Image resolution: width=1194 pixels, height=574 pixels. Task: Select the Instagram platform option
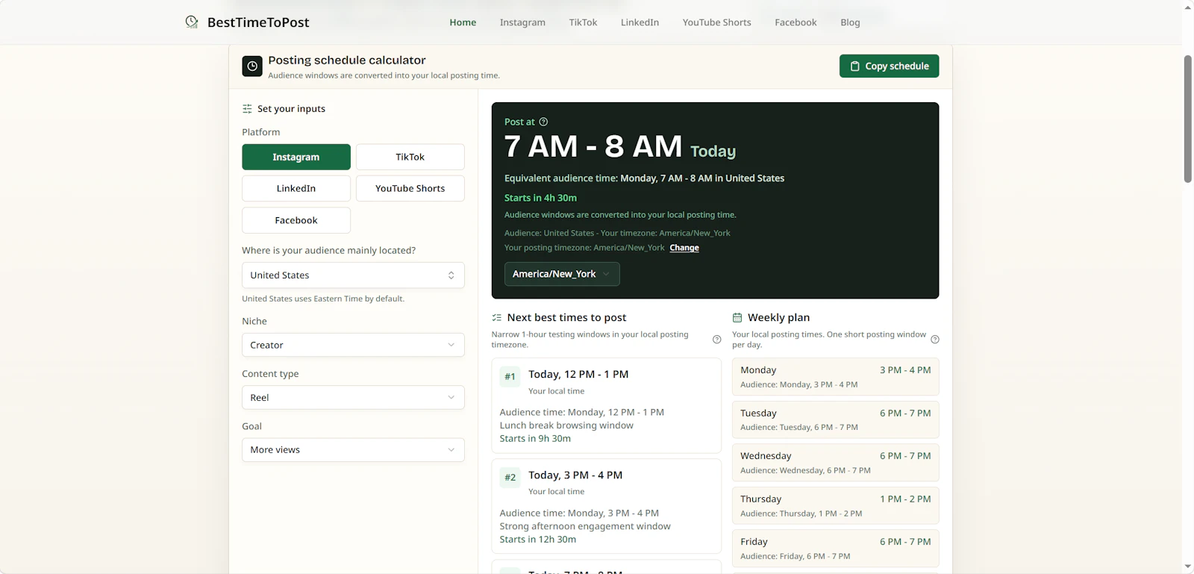coord(296,157)
